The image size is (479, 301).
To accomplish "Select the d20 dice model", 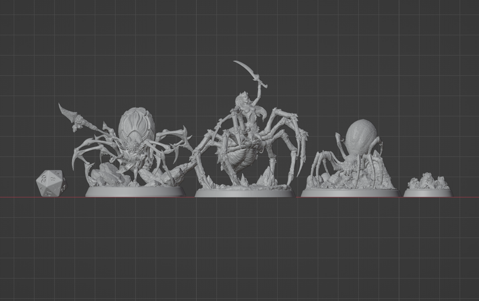I will tap(52, 184).
